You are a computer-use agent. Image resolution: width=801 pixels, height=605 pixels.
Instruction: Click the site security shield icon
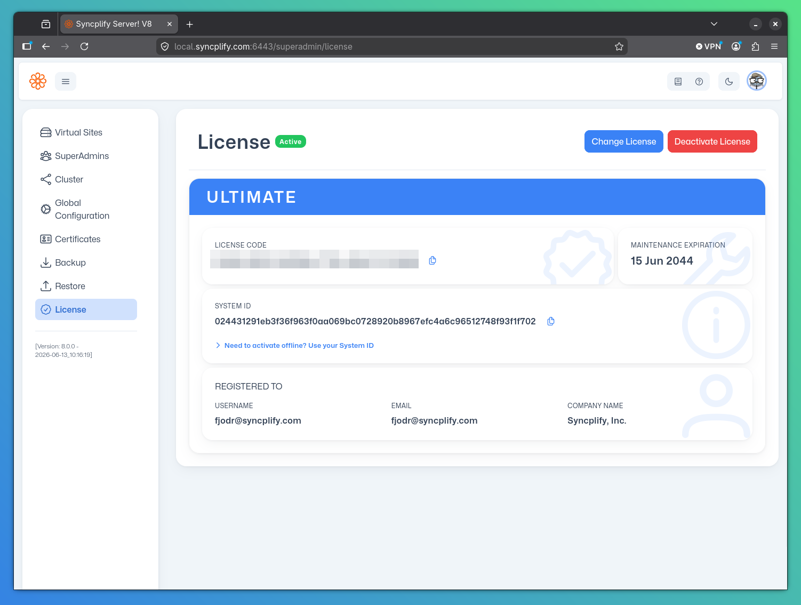pos(165,46)
